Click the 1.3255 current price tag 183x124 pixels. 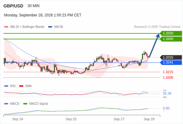point(171,57)
